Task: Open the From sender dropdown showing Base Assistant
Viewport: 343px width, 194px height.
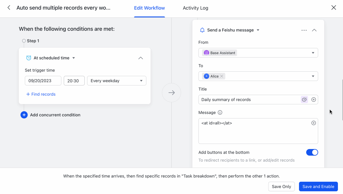Action: pyautogui.click(x=313, y=52)
